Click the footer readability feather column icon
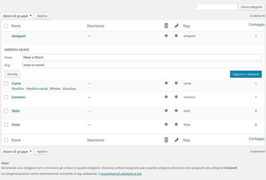266x180 pixels. click(x=176, y=140)
